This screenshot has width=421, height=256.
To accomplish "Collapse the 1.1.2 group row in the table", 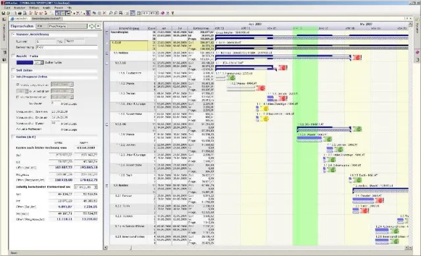I will pyautogui.click(x=107, y=125).
